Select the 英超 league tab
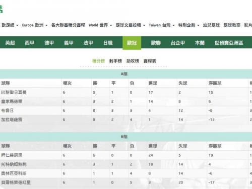Image resolution: width=252 pixels, height=189 pixels. coord(10,43)
